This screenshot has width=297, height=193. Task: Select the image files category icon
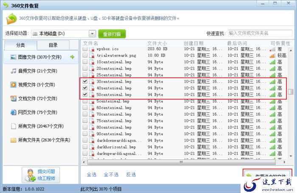click(13, 57)
